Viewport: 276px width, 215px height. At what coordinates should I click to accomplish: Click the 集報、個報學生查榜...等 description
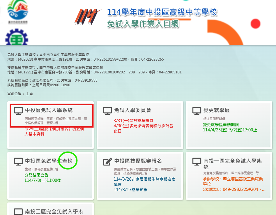tap(42, 169)
